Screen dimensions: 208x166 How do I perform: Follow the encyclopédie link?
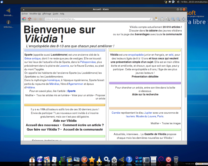pos(136,55)
